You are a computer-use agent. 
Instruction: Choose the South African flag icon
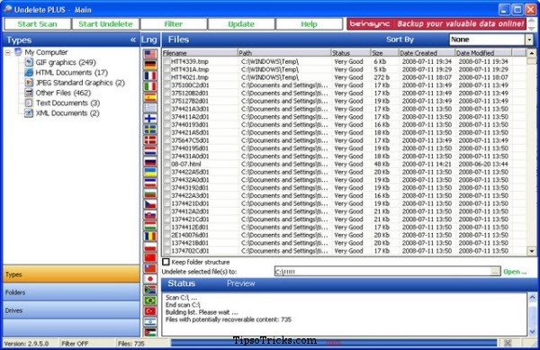[149, 290]
